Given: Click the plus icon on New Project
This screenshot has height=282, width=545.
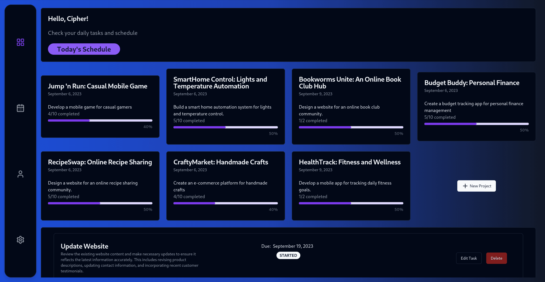Looking at the screenshot, I should click(465, 186).
